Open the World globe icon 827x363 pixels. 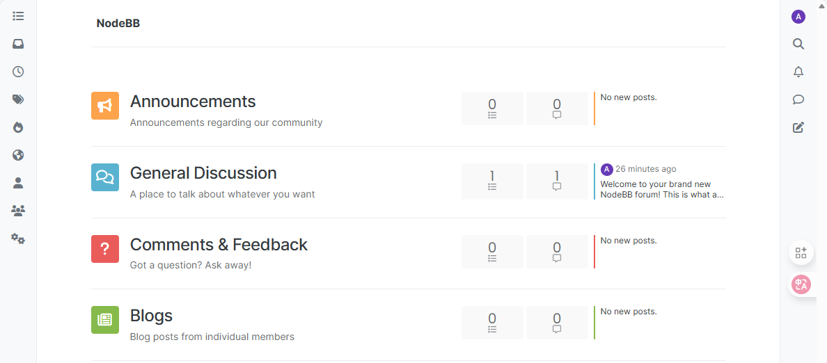(x=18, y=155)
